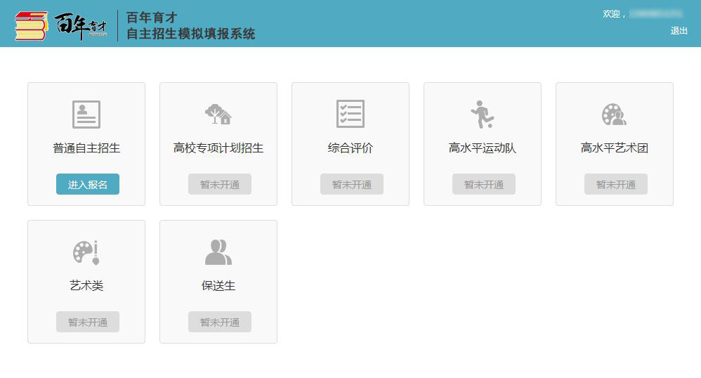Select the 综合评价 card title
The width and height of the screenshot is (701, 378).
tap(350, 148)
